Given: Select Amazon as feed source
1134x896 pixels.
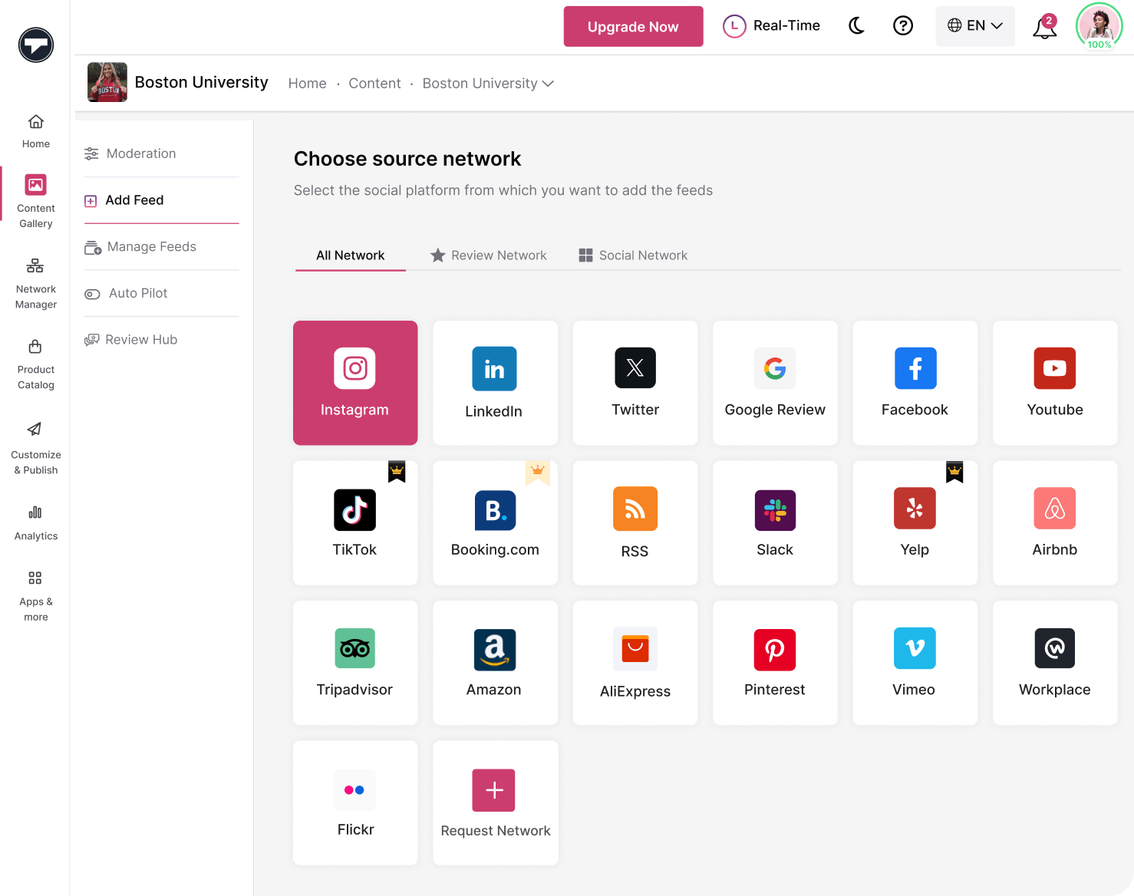Looking at the screenshot, I should 495,663.
